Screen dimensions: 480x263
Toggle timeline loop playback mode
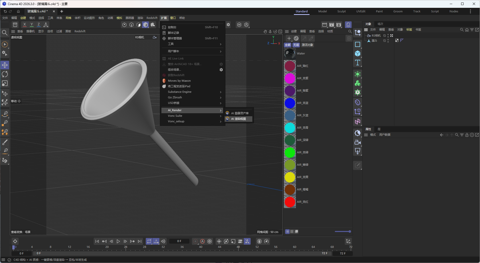click(x=149, y=241)
